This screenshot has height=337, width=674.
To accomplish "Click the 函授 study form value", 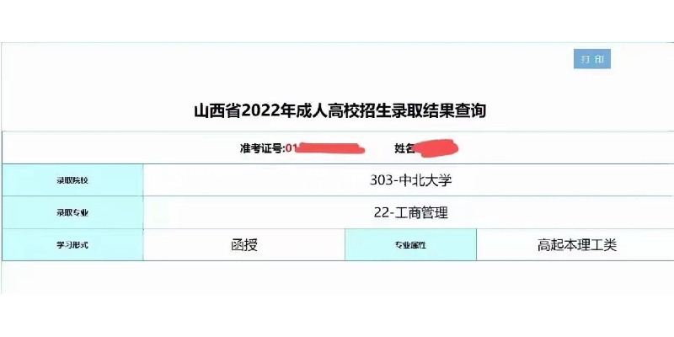I will (243, 245).
